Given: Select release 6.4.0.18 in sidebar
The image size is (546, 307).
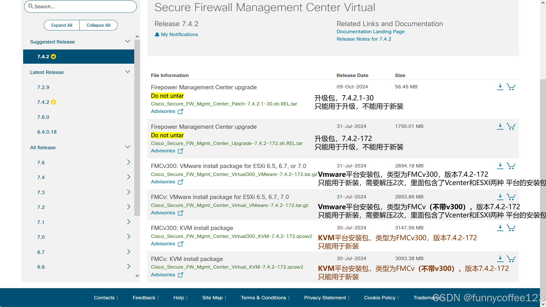Looking at the screenshot, I should click(x=47, y=132).
